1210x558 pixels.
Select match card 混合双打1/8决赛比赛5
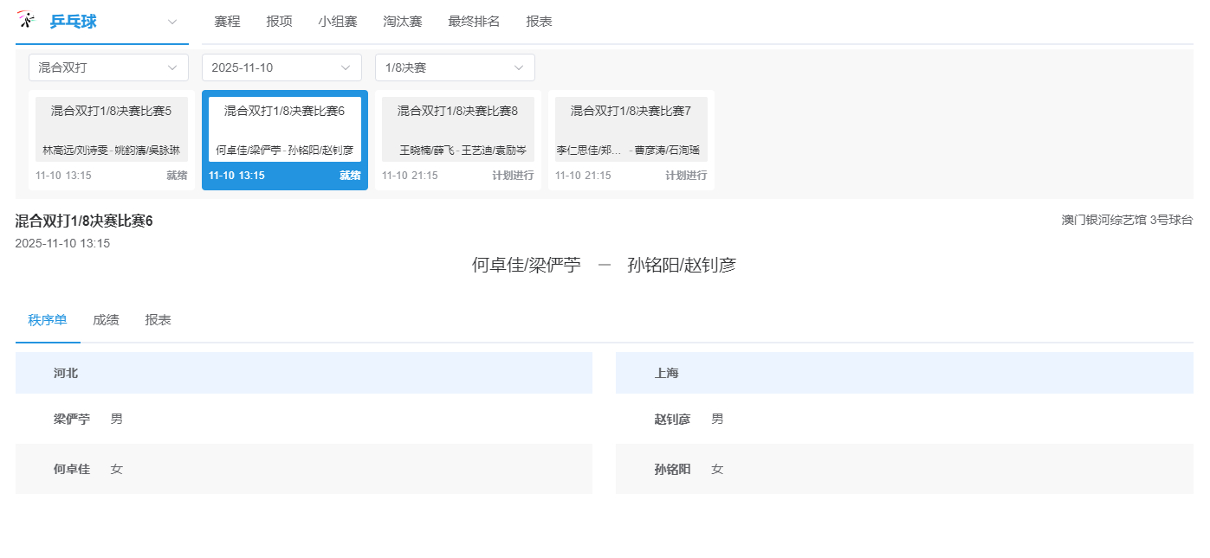coord(111,138)
